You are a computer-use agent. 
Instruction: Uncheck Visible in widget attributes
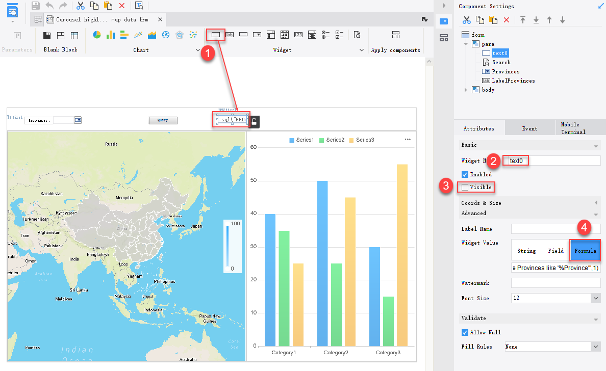coord(465,187)
